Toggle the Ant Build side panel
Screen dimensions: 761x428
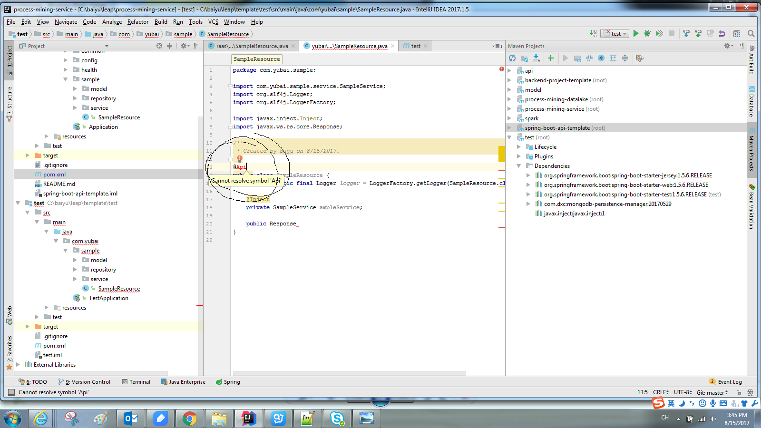[752, 60]
